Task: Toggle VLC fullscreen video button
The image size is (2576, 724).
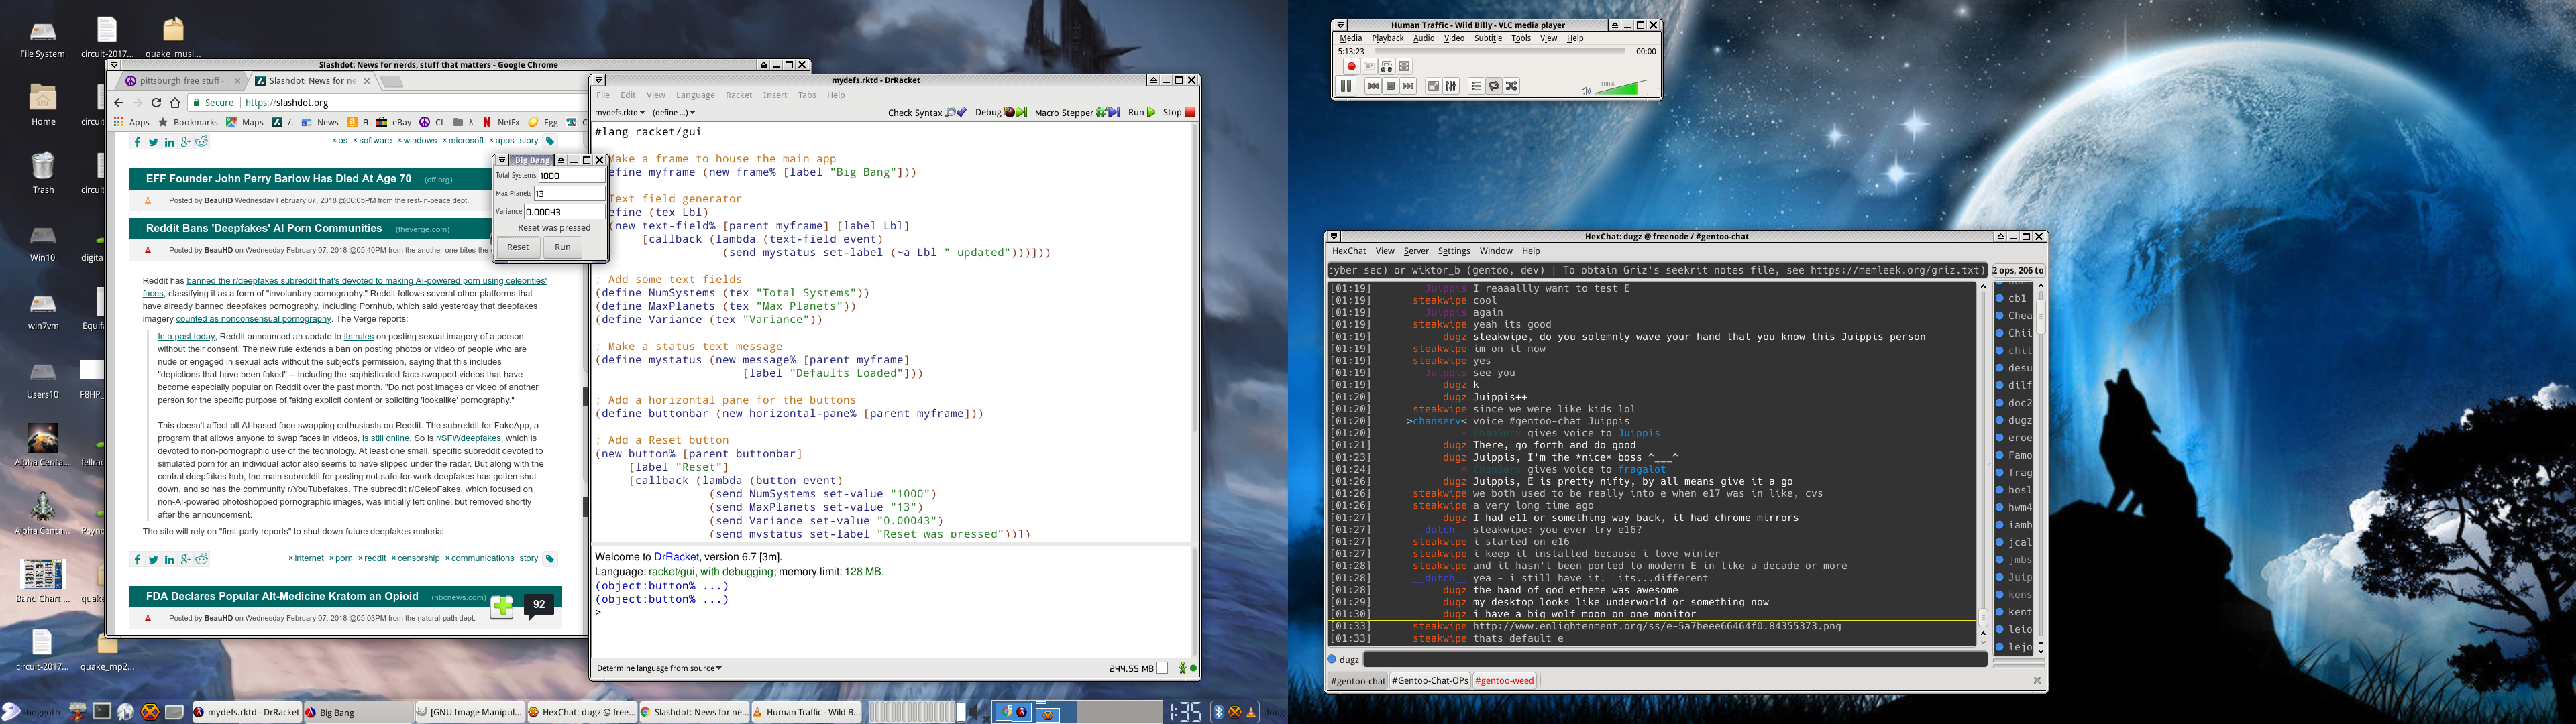Action: click(1433, 87)
